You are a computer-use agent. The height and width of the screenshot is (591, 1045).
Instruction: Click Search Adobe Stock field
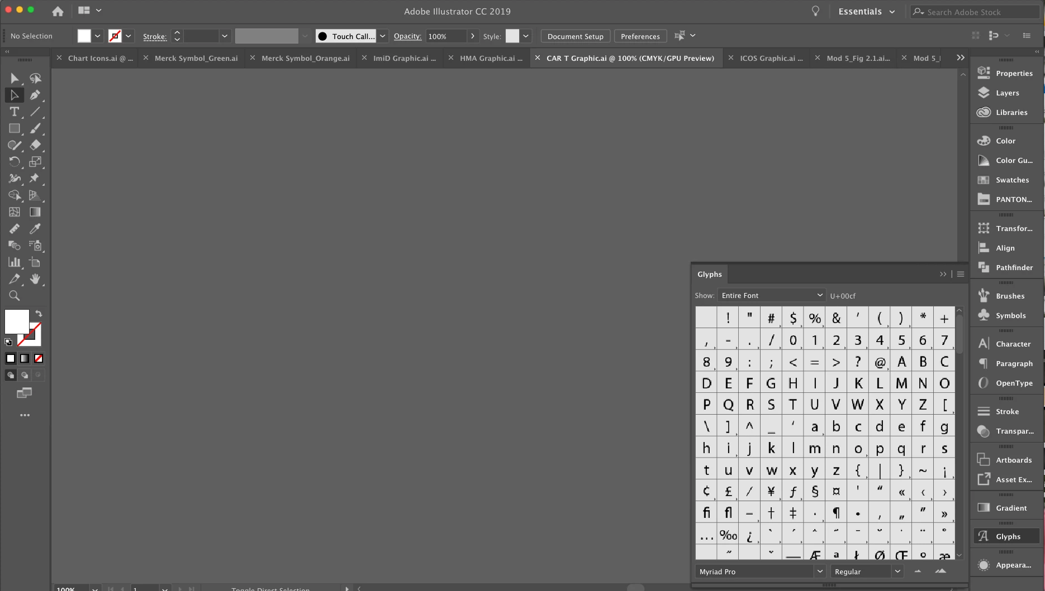pos(976,12)
